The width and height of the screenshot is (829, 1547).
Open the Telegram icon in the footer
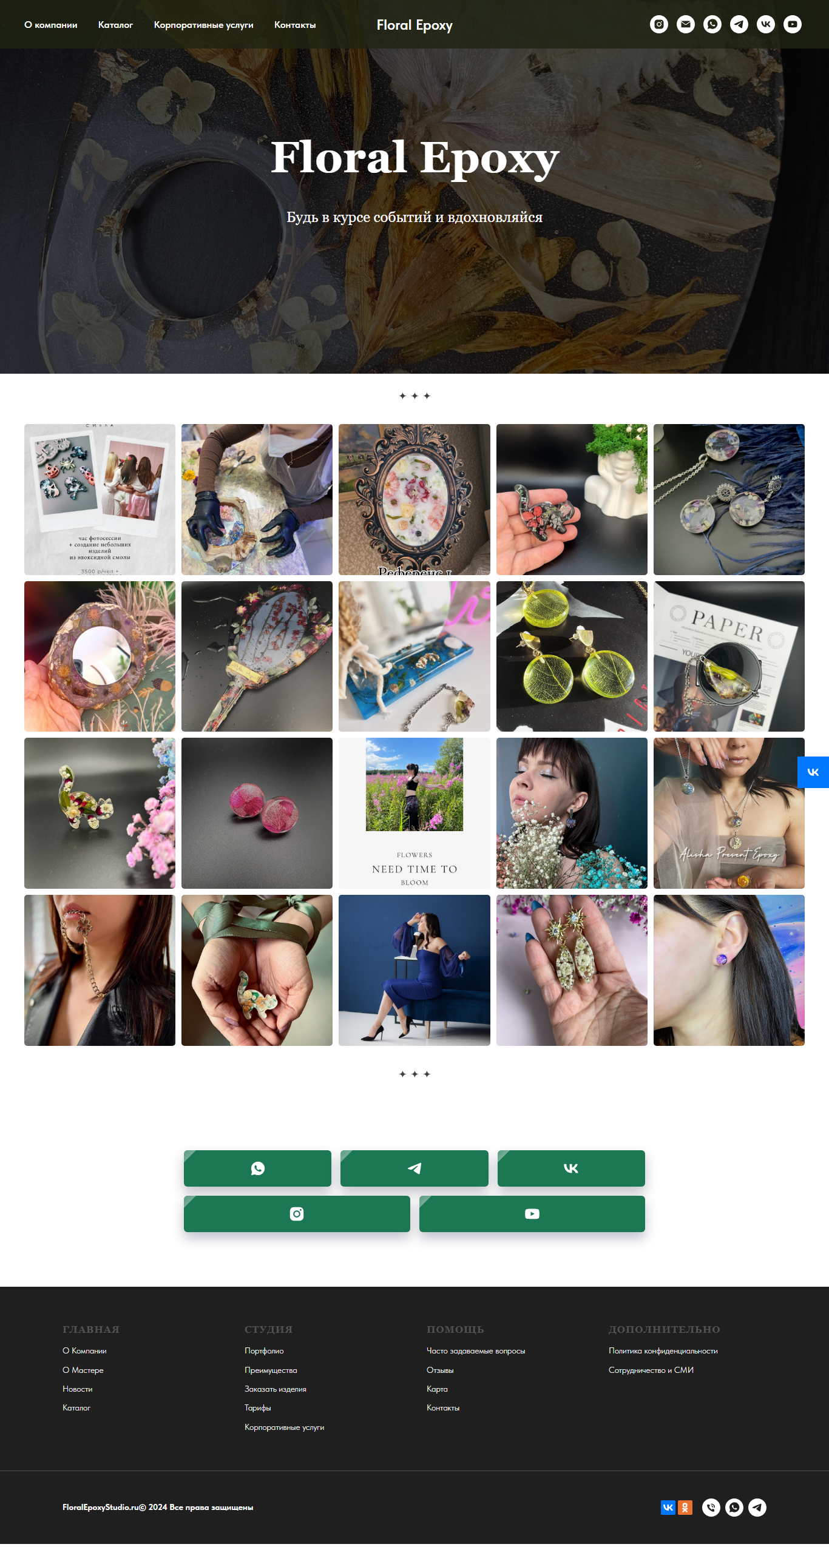(757, 1508)
